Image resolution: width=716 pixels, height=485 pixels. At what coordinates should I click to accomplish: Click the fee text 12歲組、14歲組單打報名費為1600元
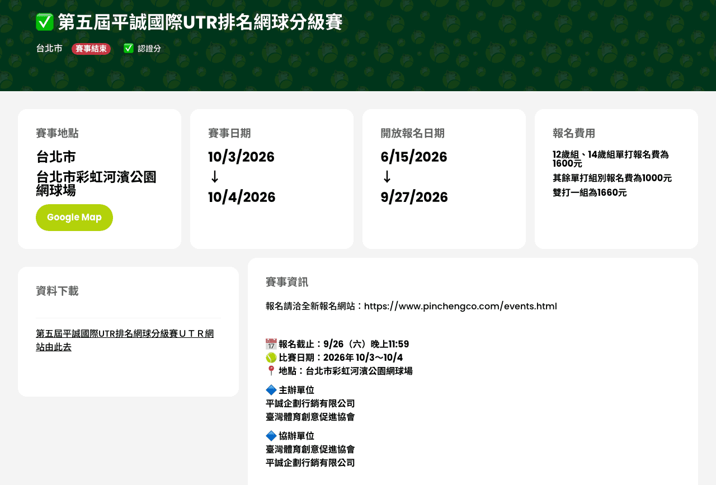coord(611,159)
